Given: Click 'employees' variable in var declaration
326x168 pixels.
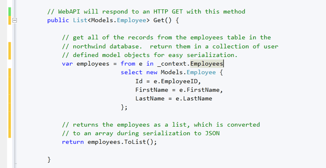Looking at the screenshot, I should [93, 64].
